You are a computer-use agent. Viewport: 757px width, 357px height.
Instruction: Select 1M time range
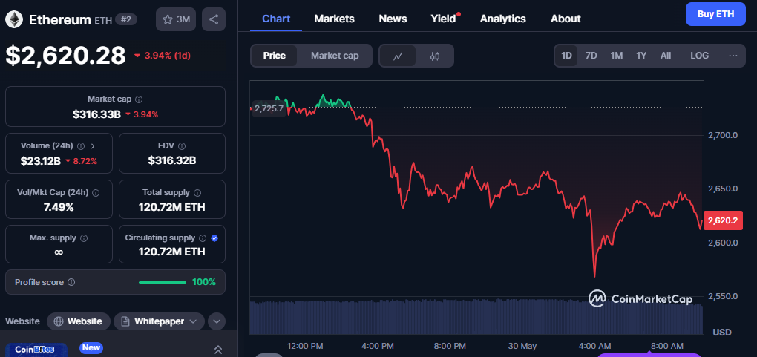[x=616, y=56]
